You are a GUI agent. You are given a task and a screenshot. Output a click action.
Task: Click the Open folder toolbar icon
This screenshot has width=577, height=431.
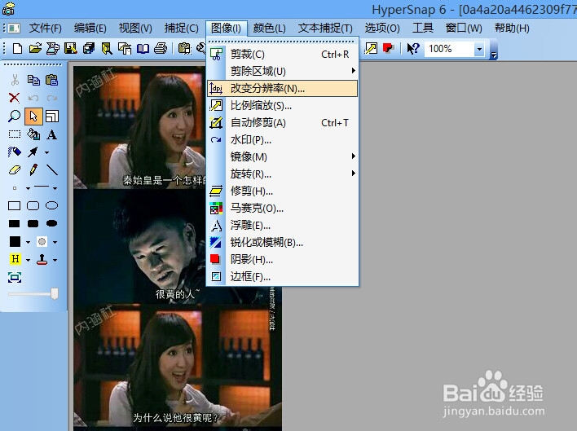click(35, 49)
